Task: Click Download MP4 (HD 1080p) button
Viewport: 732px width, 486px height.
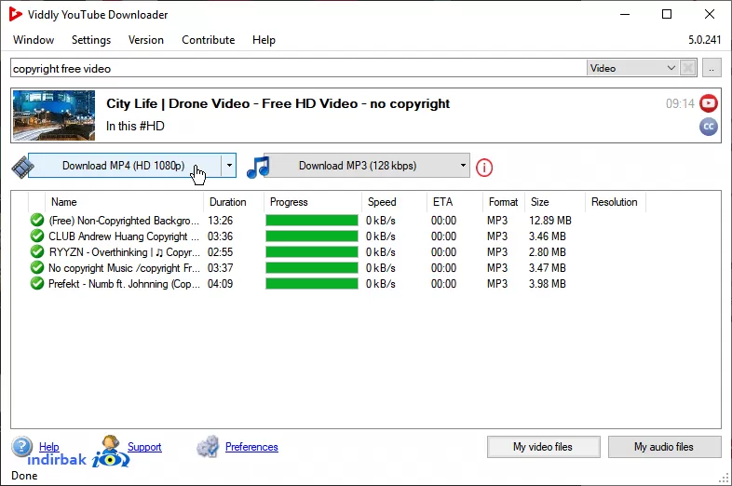Action: (x=124, y=166)
